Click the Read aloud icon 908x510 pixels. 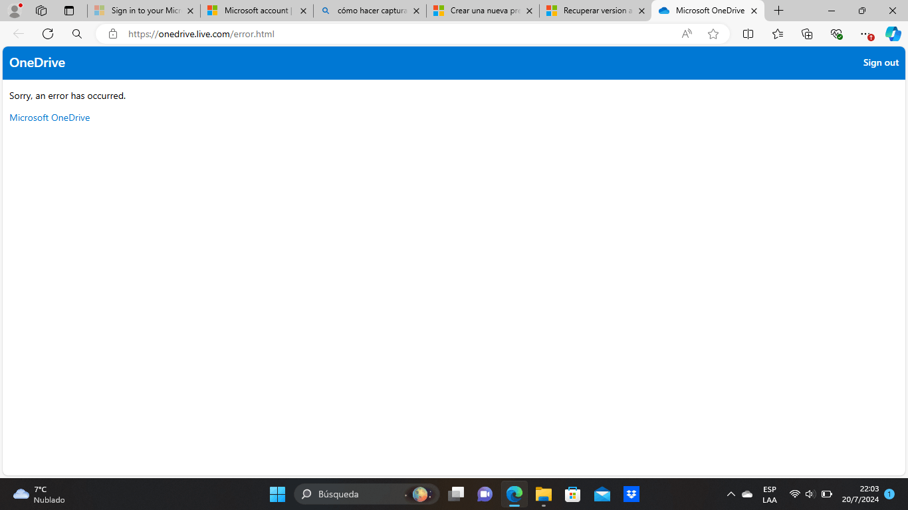click(x=687, y=34)
